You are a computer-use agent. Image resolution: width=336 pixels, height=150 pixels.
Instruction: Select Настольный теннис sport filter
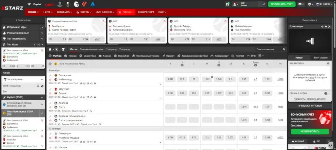point(146,56)
